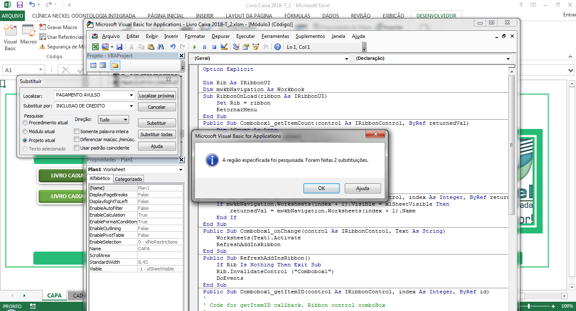Close the Projeto - VBAProject panel
This screenshot has height=311, width=576.
[181, 56]
